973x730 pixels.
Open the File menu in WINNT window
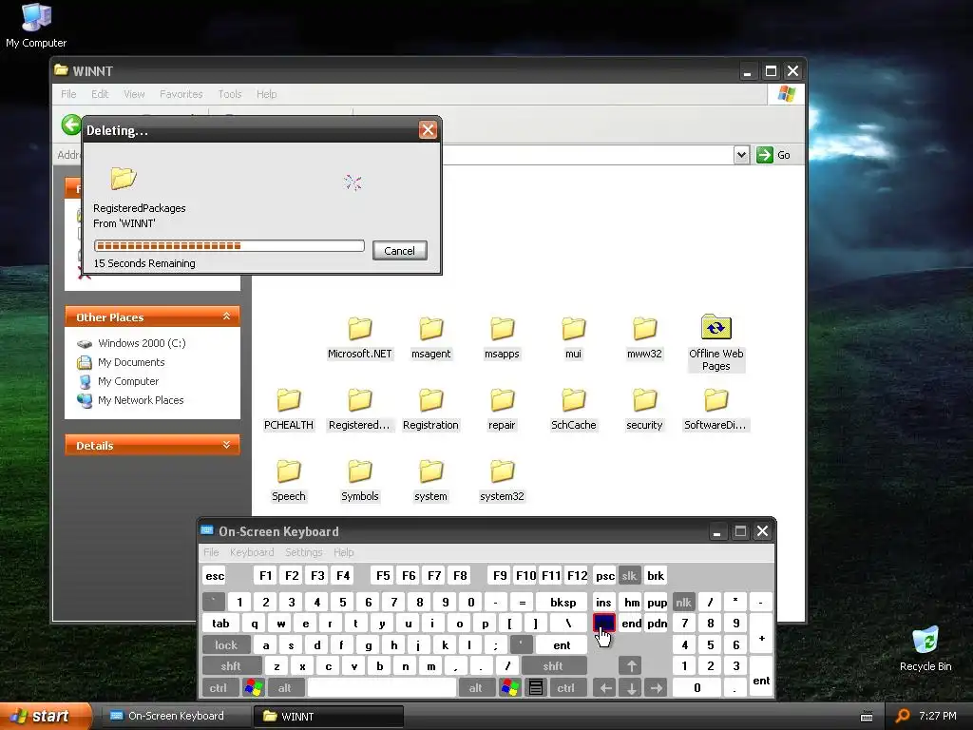[68, 94]
